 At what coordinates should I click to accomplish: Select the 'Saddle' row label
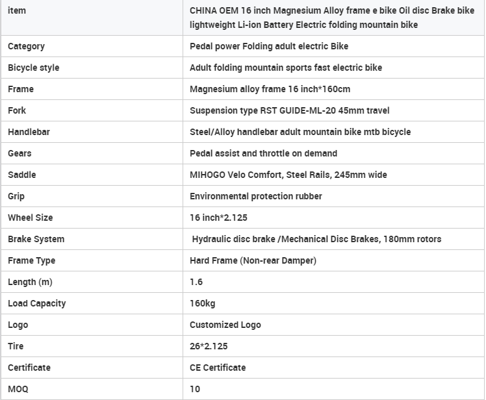21,175
